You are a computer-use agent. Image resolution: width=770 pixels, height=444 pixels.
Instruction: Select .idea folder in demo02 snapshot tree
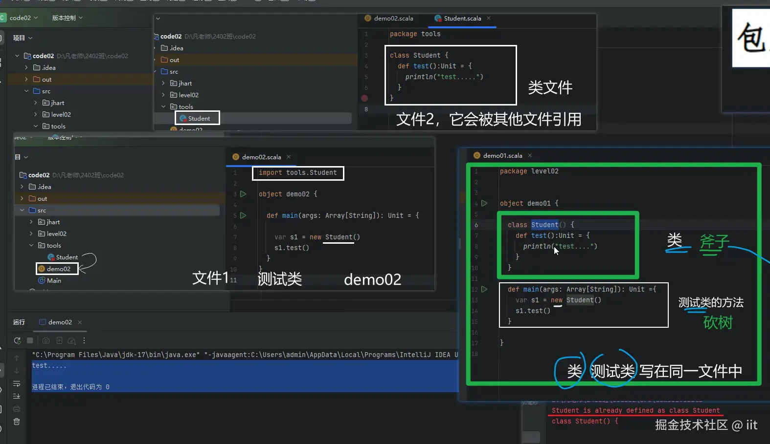point(40,187)
